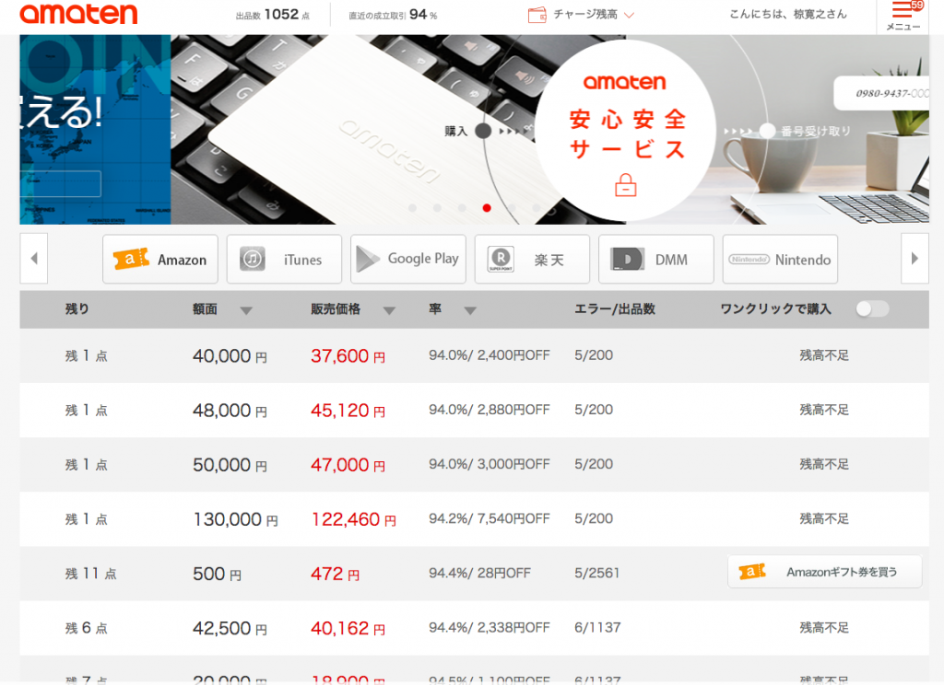944x685 pixels.
Task: Select the DMM tab
Action: point(656,260)
